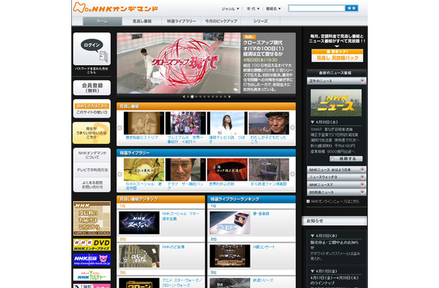
Task: Open 歴史秘話ヒストリア thumbnail
Action: (x=144, y=123)
